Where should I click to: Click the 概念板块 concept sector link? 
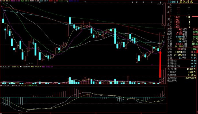(x=172, y=80)
